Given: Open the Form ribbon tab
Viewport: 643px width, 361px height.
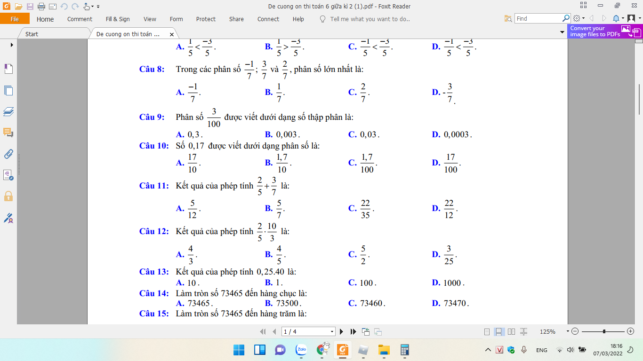Looking at the screenshot, I should click(x=176, y=19).
